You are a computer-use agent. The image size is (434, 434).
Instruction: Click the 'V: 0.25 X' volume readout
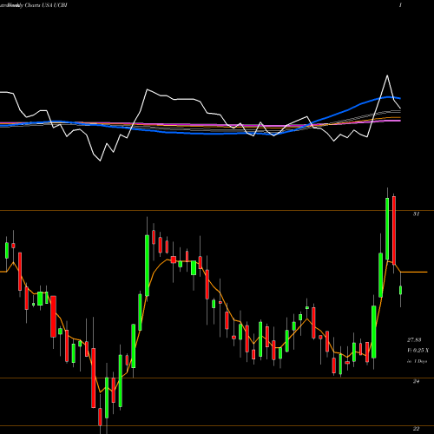point(418,351)
